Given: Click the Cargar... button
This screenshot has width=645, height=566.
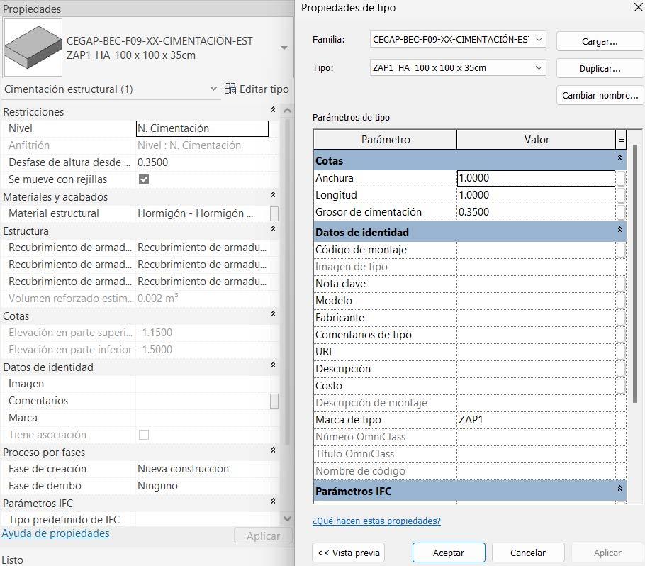Looking at the screenshot, I should point(600,41).
